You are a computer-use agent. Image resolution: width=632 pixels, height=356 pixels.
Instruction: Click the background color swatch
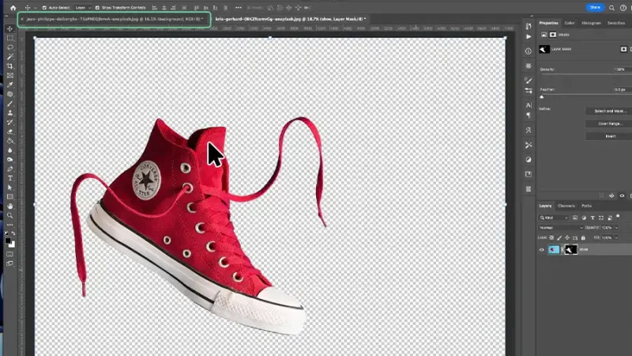point(13,245)
